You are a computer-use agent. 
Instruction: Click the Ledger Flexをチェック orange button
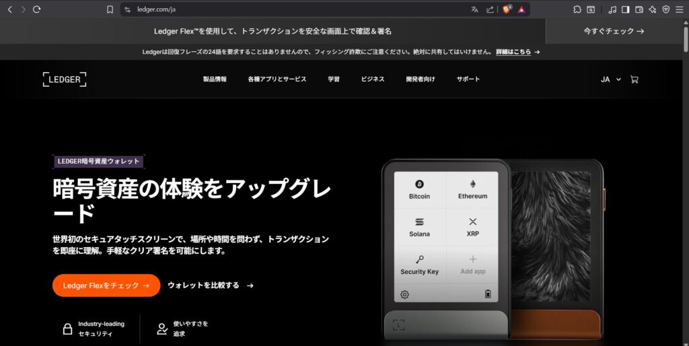pos(106,285)
